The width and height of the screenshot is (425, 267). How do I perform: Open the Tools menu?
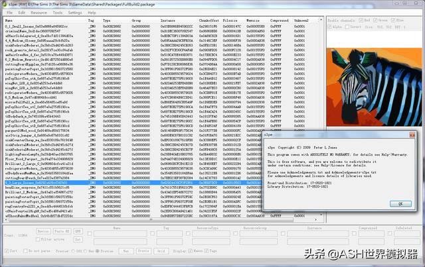[58, 13]
